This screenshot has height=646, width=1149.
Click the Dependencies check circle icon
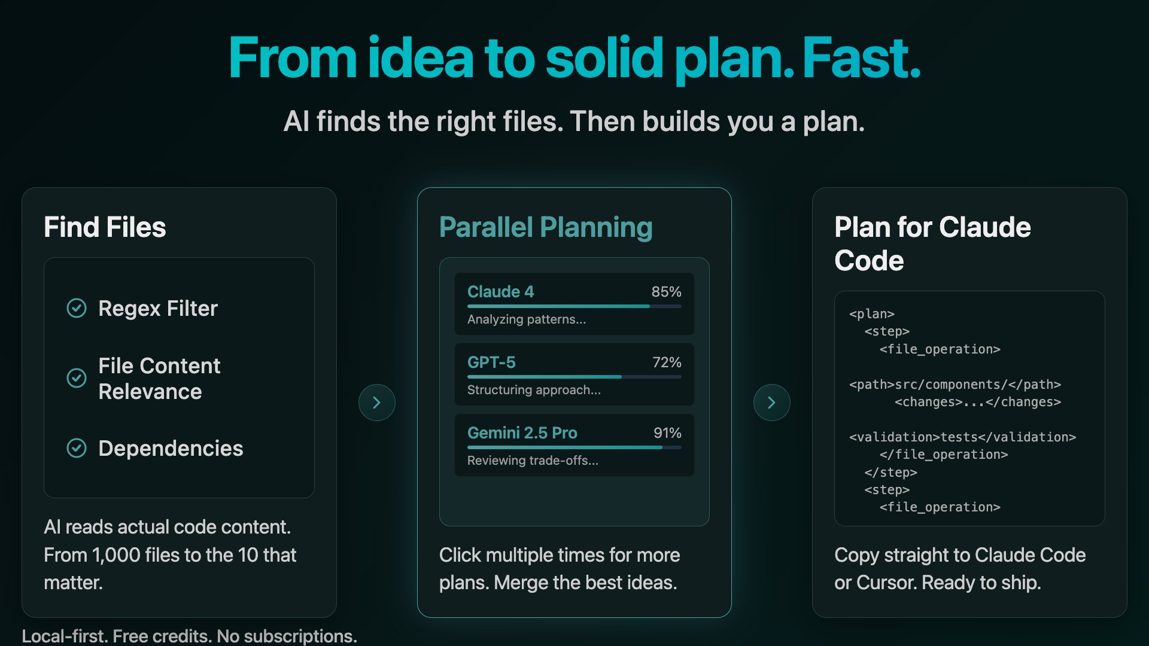pos(77,448)
